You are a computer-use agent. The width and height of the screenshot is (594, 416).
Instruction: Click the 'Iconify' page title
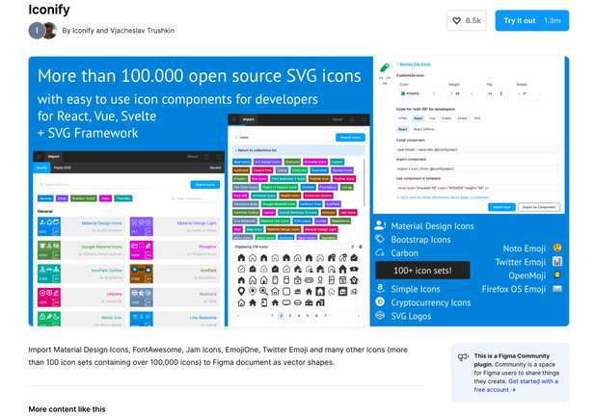[49, 9]
